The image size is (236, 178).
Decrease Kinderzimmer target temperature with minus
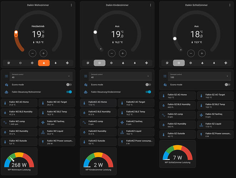point(112,53)
